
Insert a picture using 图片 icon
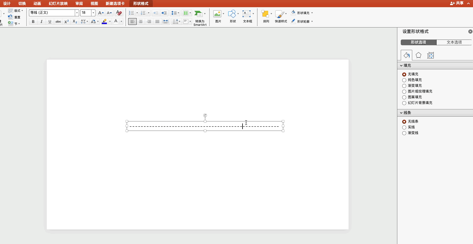218,16
